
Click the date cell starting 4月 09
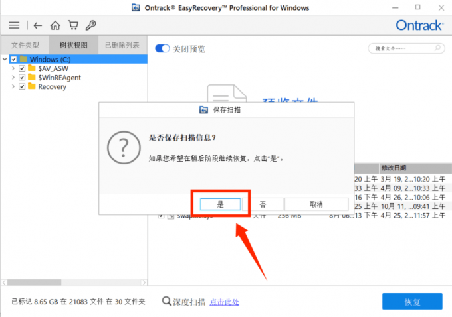(x=413, y=188)
